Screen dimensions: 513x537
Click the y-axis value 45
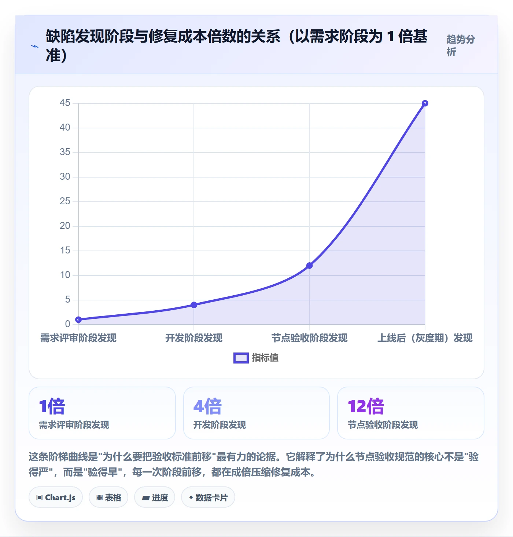click(65, 103)
